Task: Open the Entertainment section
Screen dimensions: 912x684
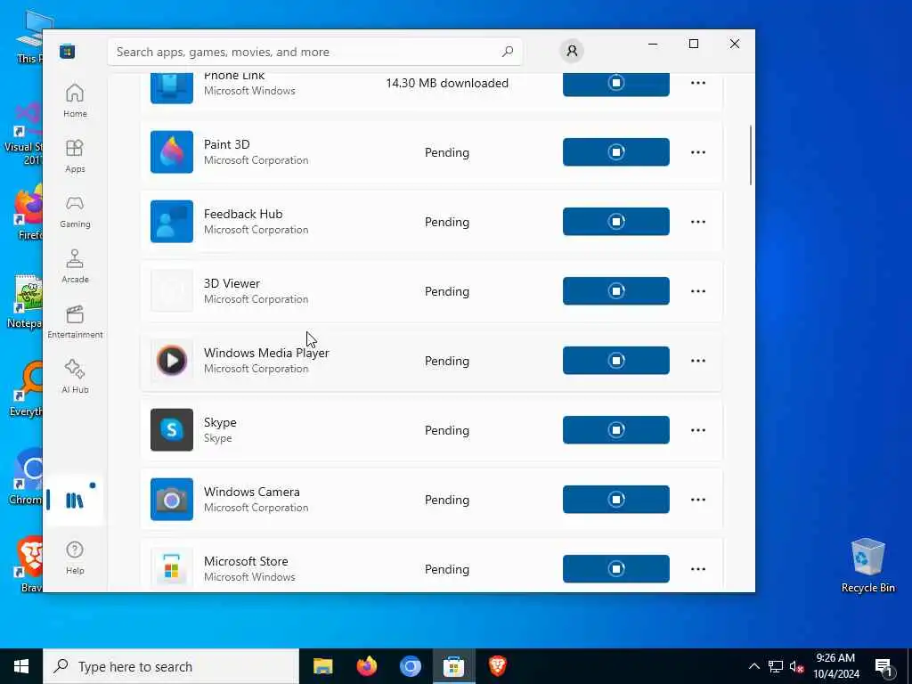Action: click(75, 322)
